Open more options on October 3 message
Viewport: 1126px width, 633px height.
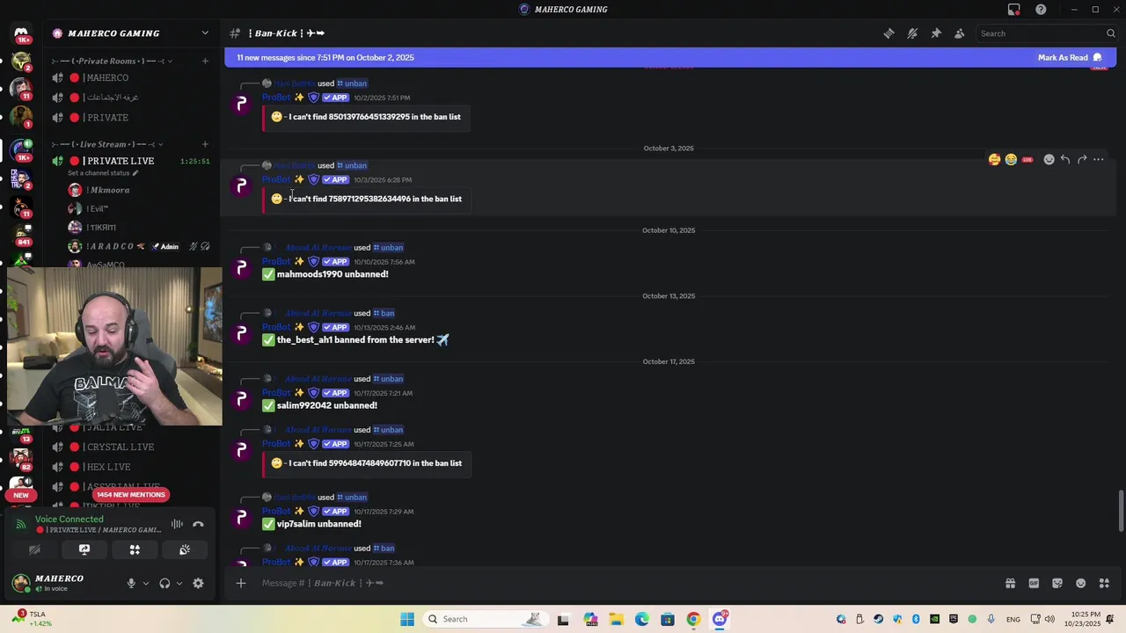point(1099,159)
